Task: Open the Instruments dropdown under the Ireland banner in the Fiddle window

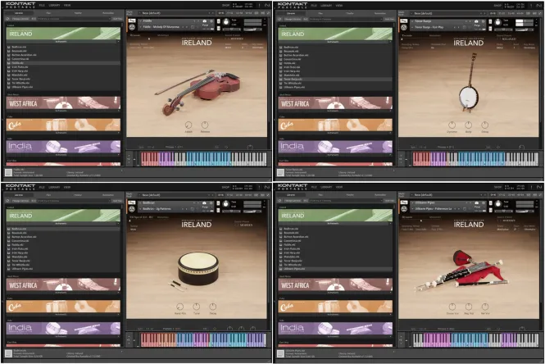Action: [63, 41]
